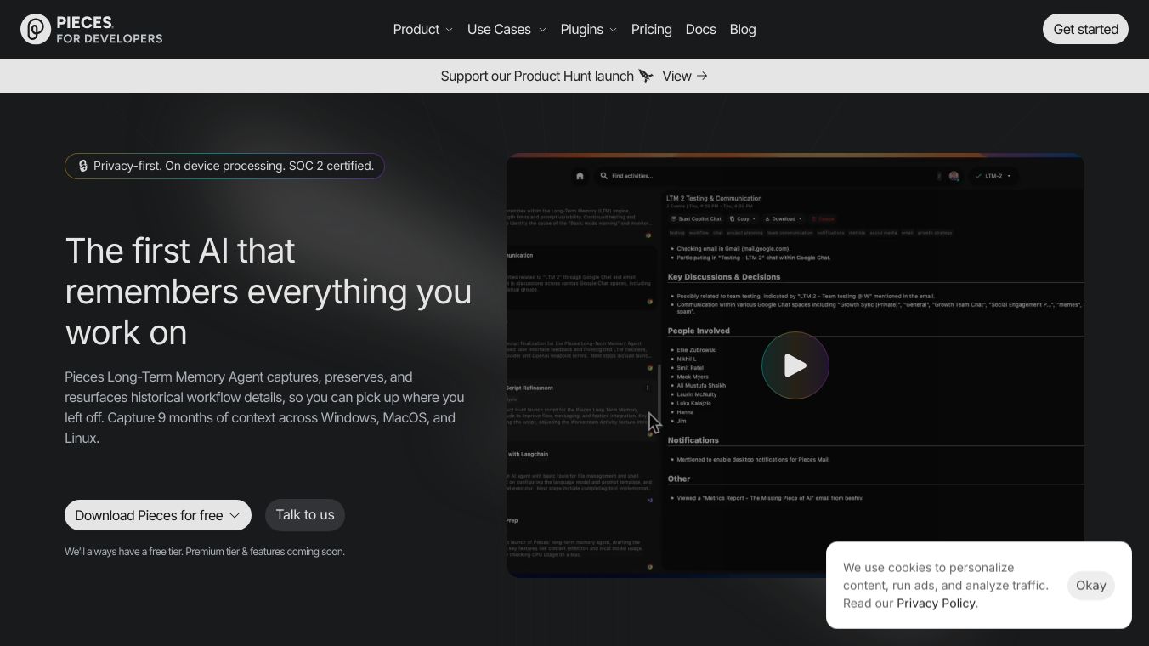The width and height of the screenshot is (1149, 646).
Task: Click the Pieces for Developers logo
Action: (91, 29)
